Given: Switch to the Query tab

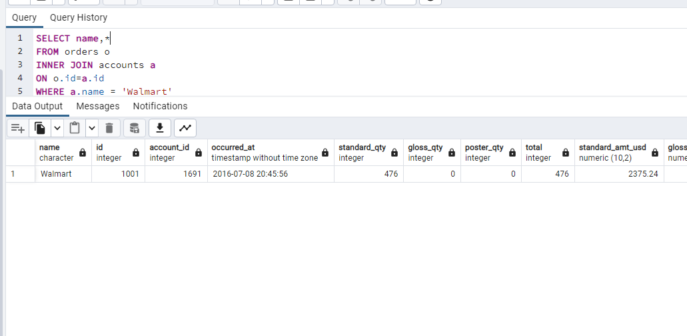Looking at the screenshot, I should click(24, 17).
